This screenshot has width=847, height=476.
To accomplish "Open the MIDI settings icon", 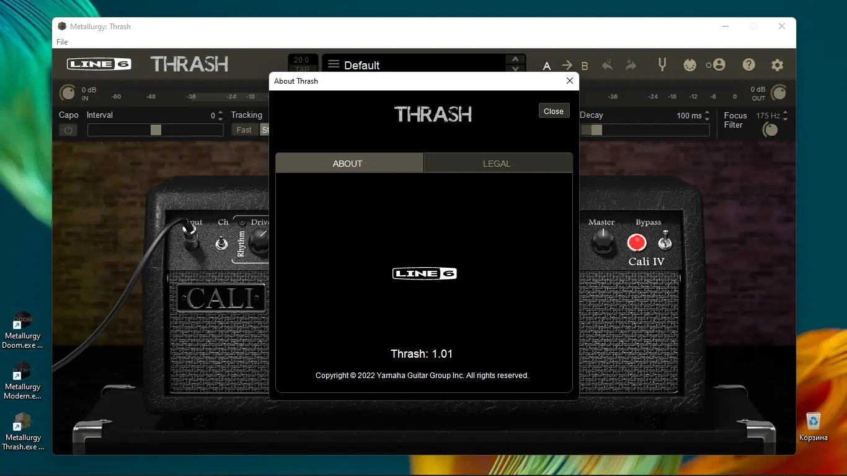I will click(690, 64).
